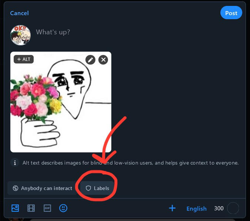
Task: Open the image gallery upload icon
Action: 15,208
